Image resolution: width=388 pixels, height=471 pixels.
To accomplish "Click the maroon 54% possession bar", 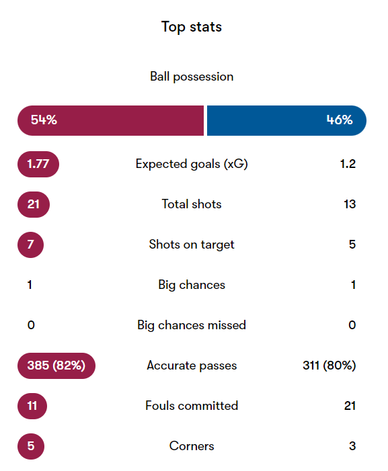I will tap(110, 120).
